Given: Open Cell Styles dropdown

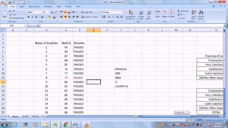Looking at the screenshot, I should (x=149, y=15).
